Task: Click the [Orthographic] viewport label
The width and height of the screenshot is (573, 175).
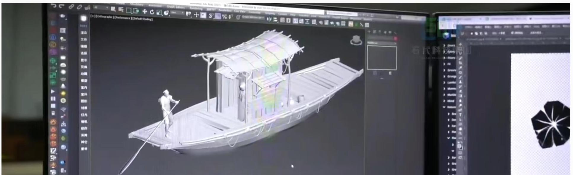Action: pyautogui.click(x=105, y=17)
